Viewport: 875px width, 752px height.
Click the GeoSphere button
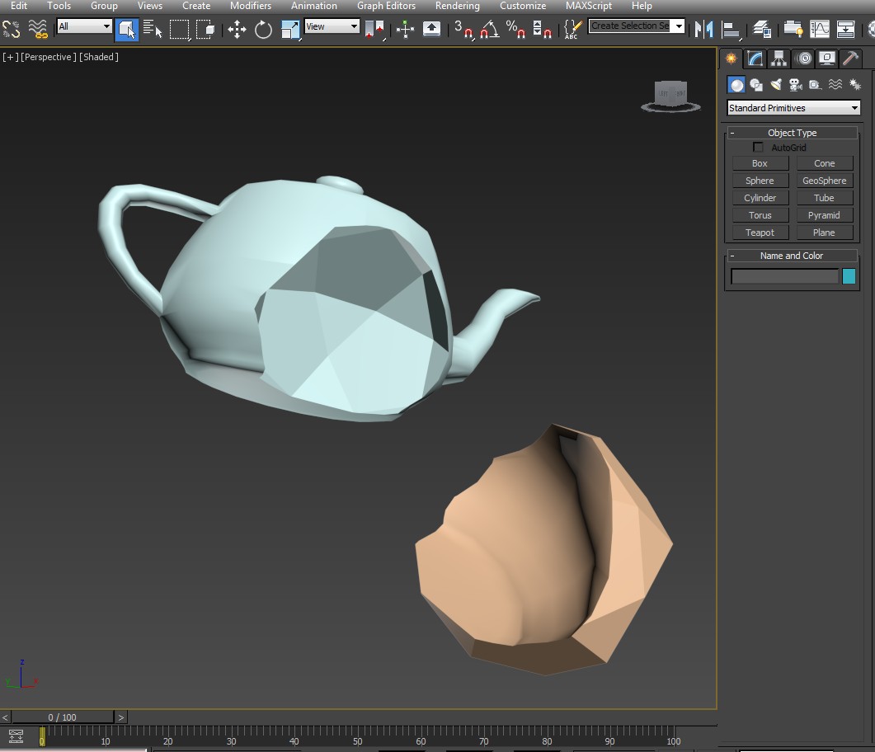click(824, 181)
